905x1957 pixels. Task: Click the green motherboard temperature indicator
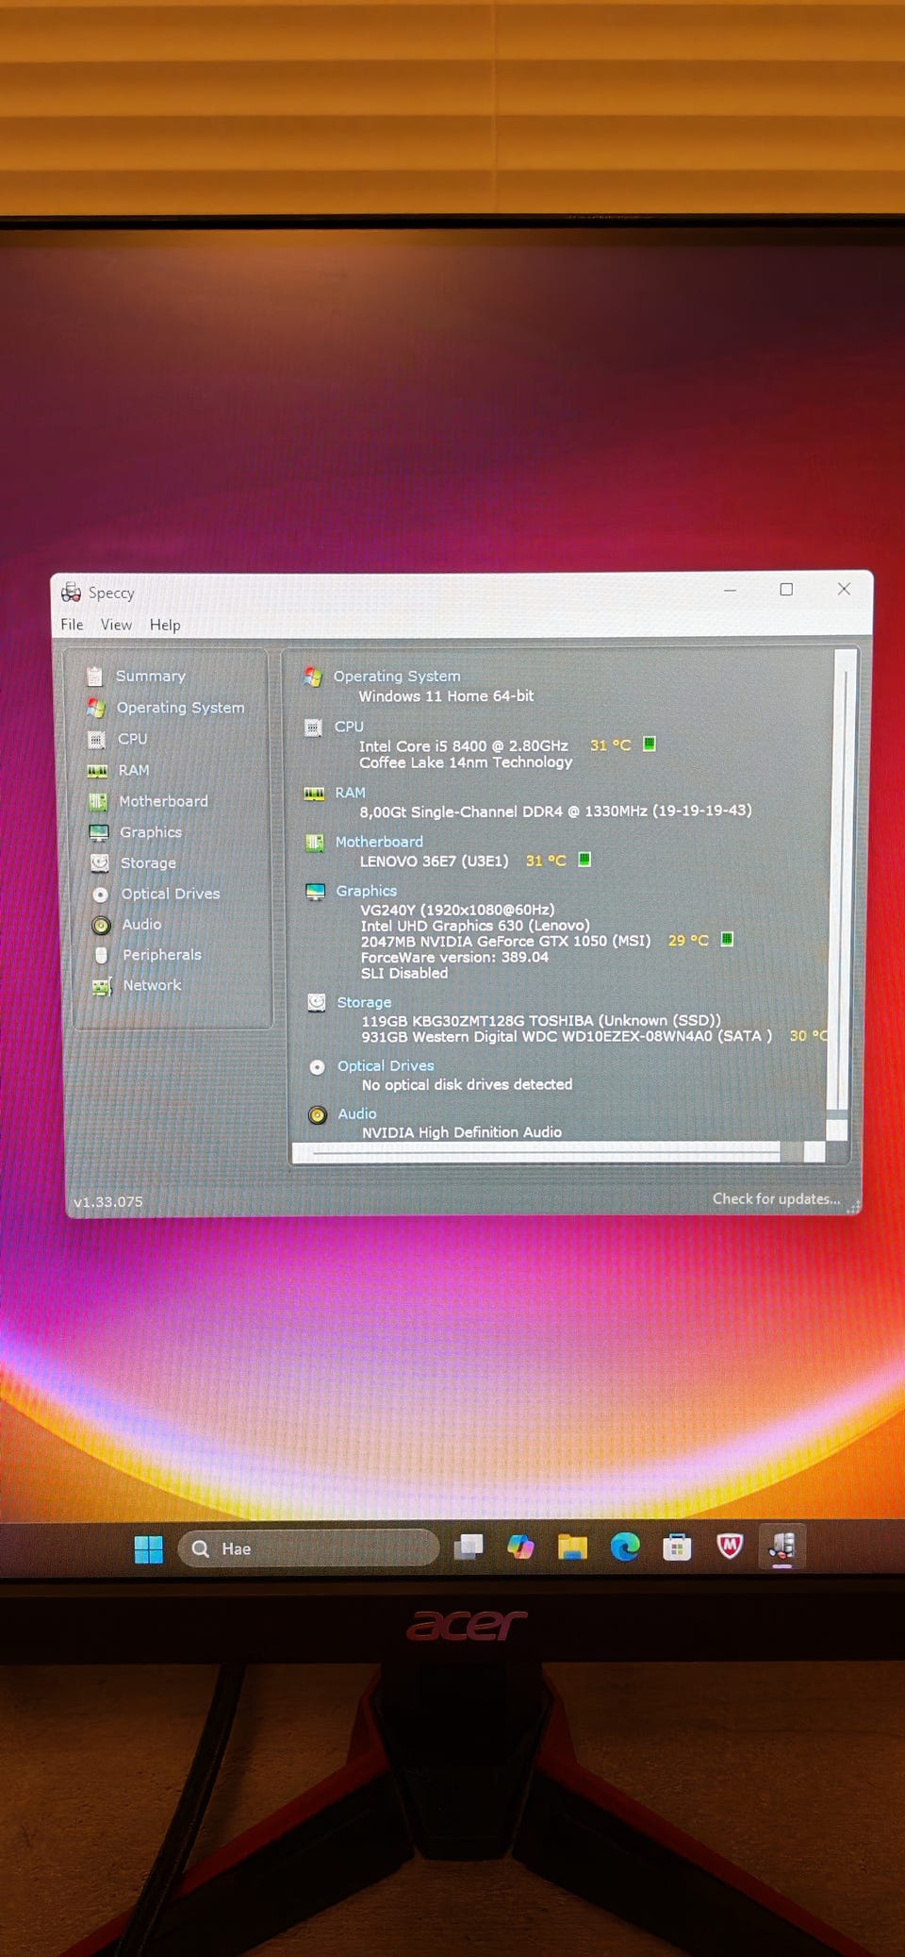tap(584, 859)
